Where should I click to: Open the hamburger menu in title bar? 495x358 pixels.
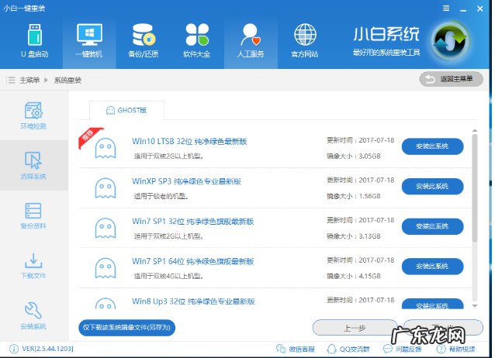pyautogui.click(x=446, y=9)
